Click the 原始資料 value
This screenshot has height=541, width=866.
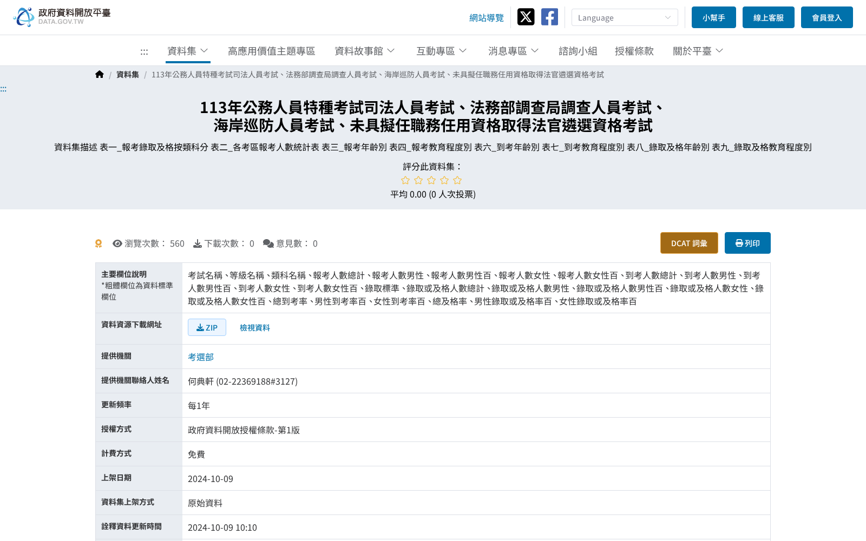pos(205,503)
